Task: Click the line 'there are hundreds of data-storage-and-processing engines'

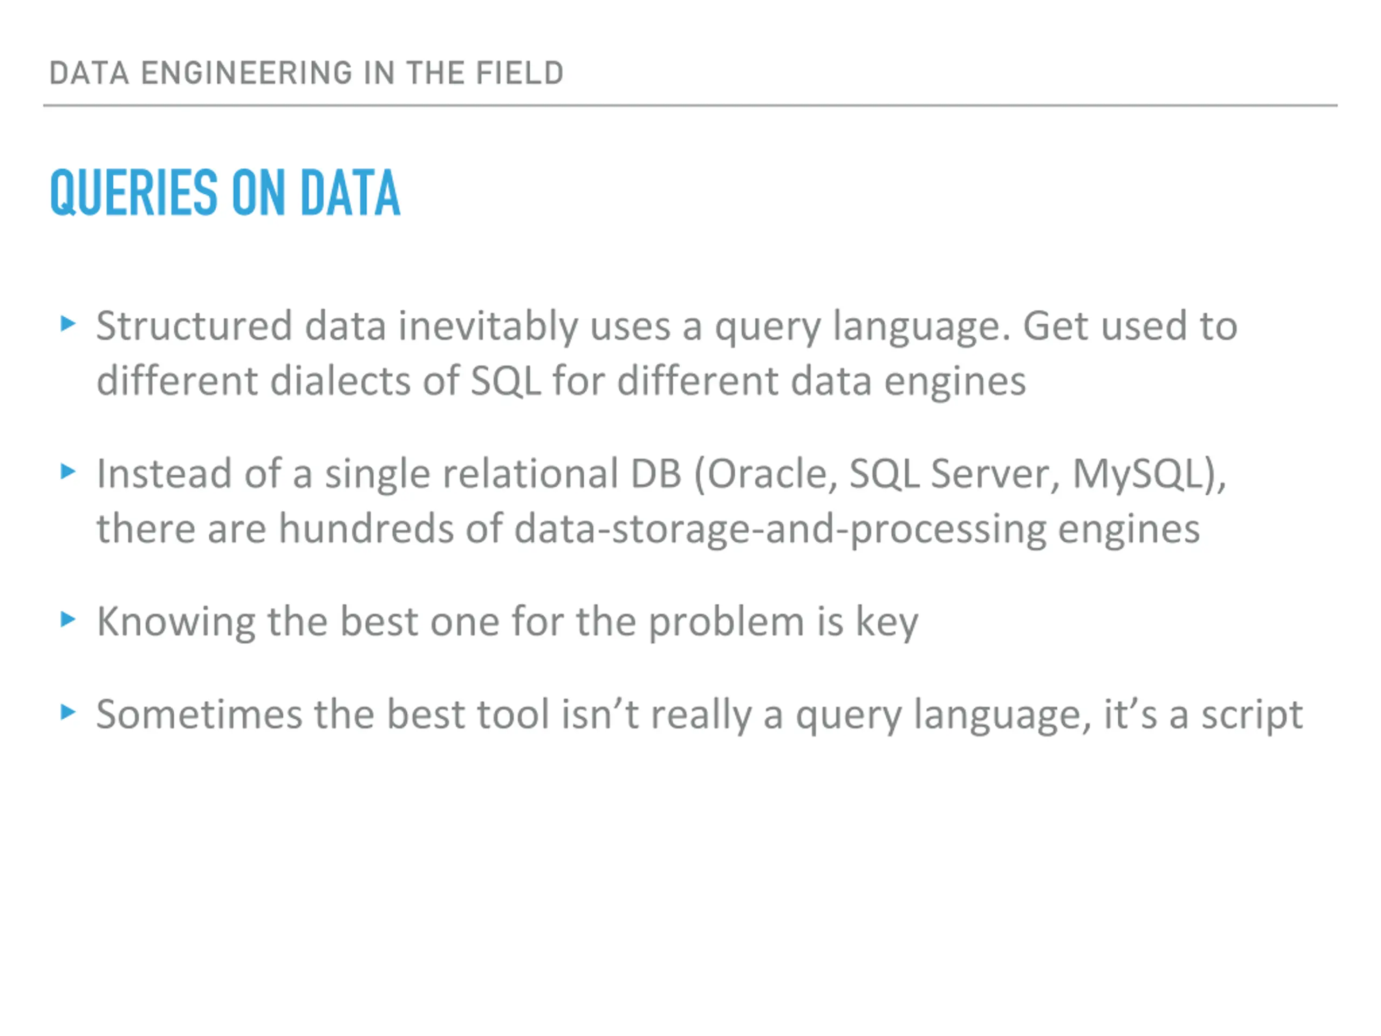Action: point(648,529)
